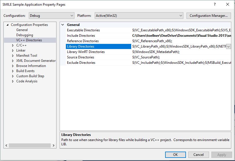Expand the Code Analysis node arrow
Image resolution: width=235 pixels, height=161 pixels.
pyautogui.click(x=13, y=81)
